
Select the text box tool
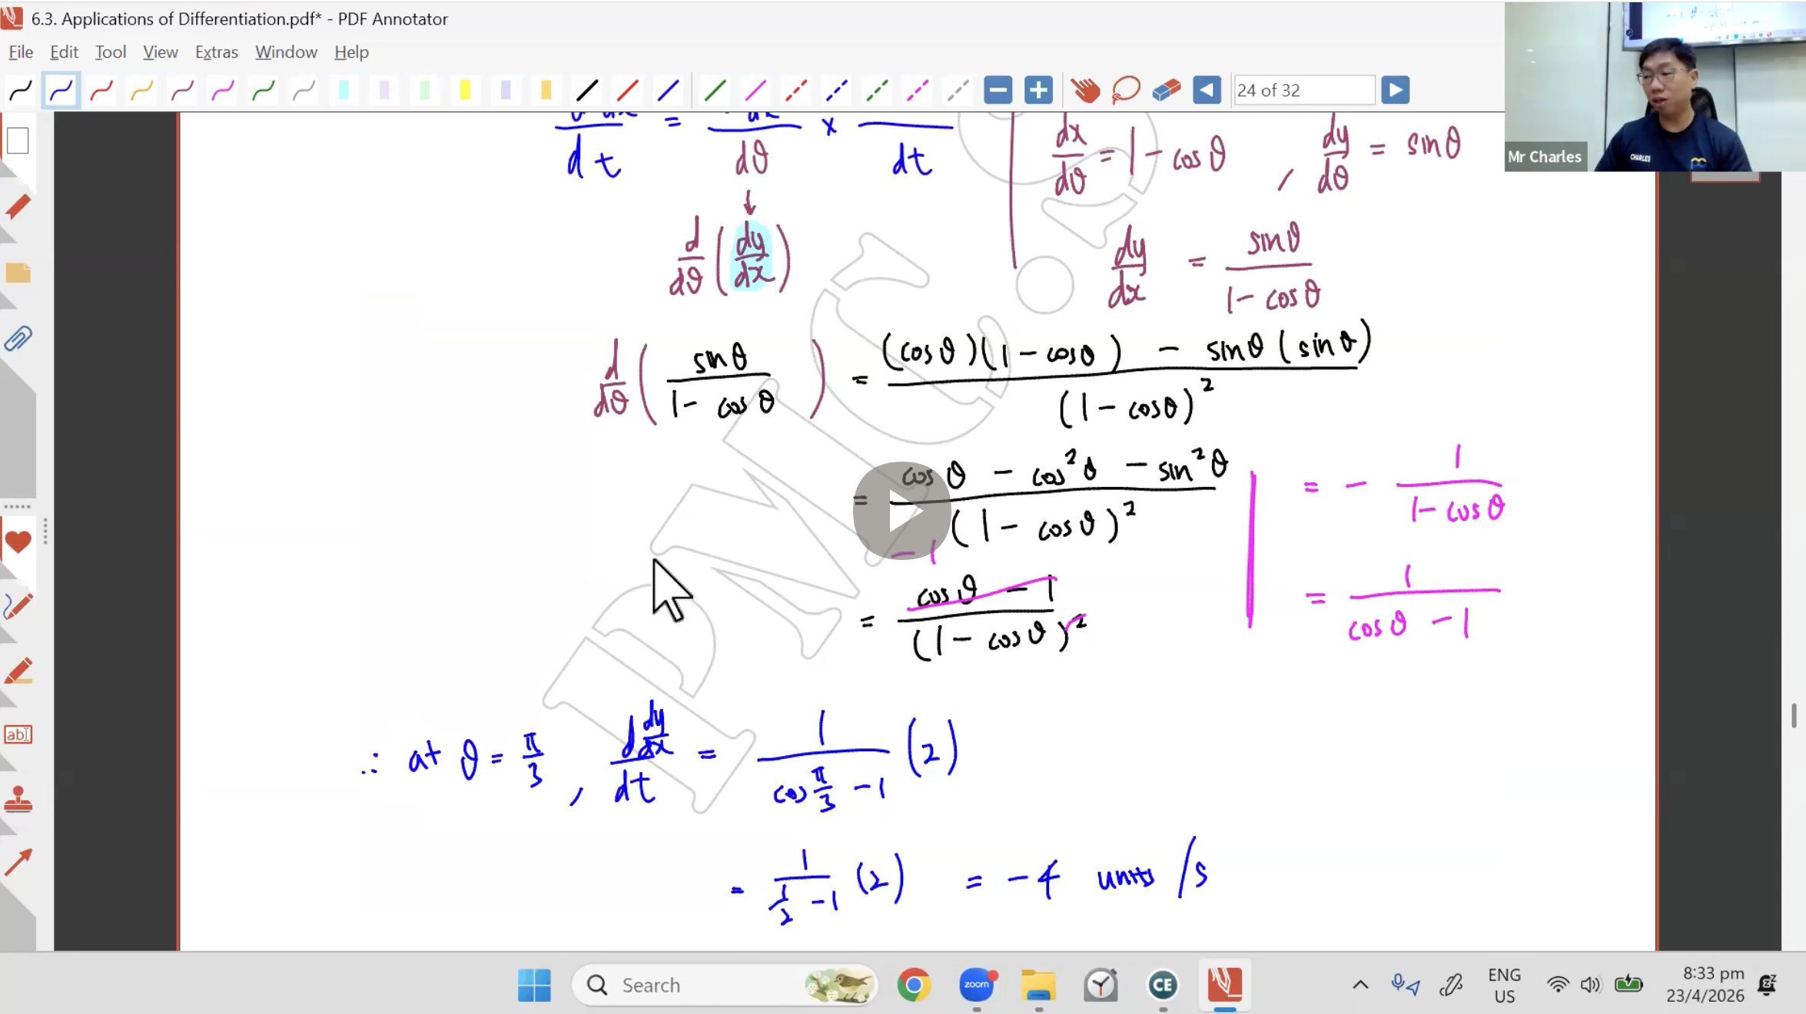18,734
